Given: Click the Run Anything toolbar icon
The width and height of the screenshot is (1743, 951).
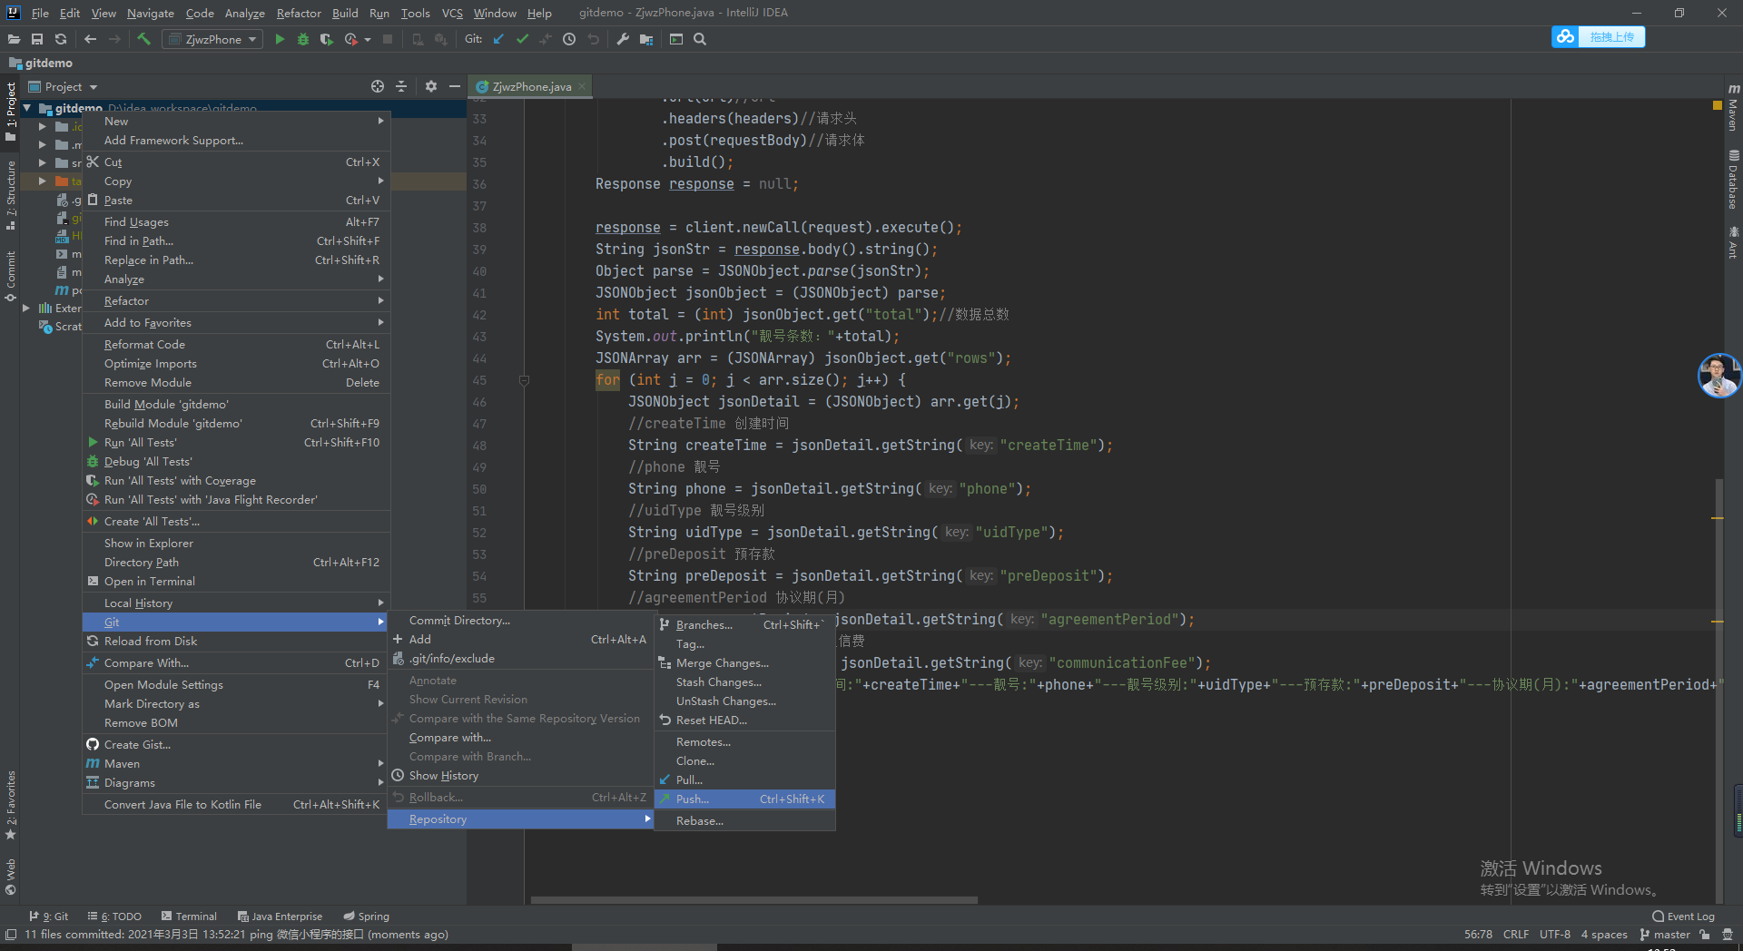Looking at the screenshot, I should tap(676, 39).
